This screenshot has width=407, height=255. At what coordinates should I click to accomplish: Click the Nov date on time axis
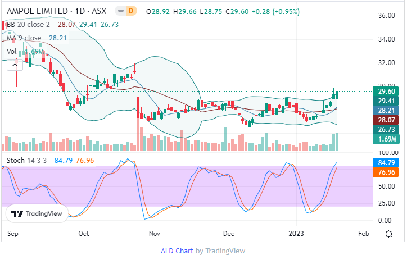pos(155,233)
